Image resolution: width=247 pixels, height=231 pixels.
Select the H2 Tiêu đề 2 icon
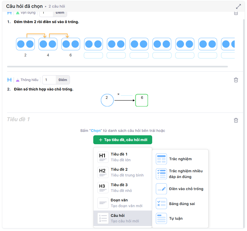103,172
